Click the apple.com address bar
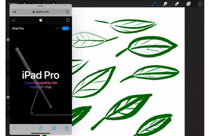The image size is (209, 136). [x=41, y=12]
